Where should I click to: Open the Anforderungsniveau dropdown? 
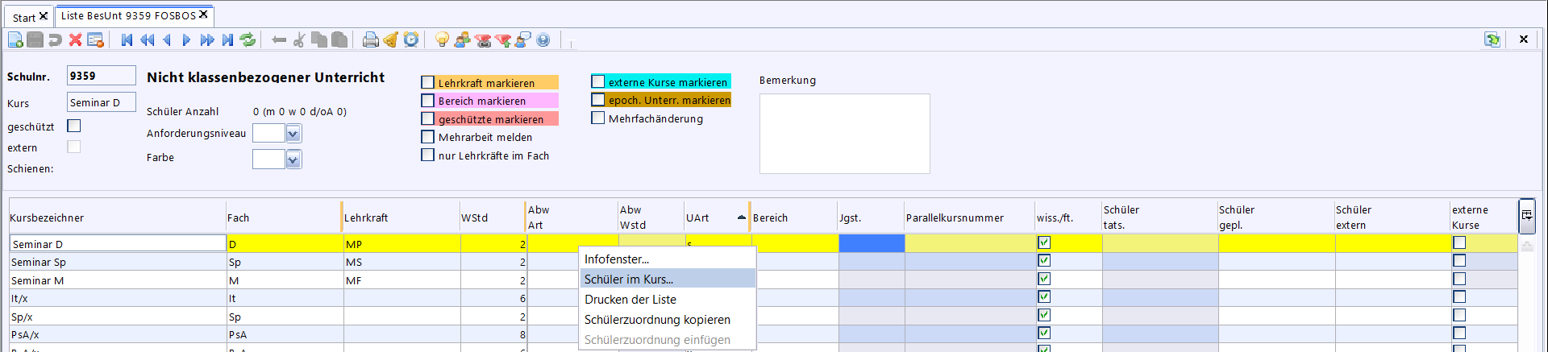coord(293,134)
